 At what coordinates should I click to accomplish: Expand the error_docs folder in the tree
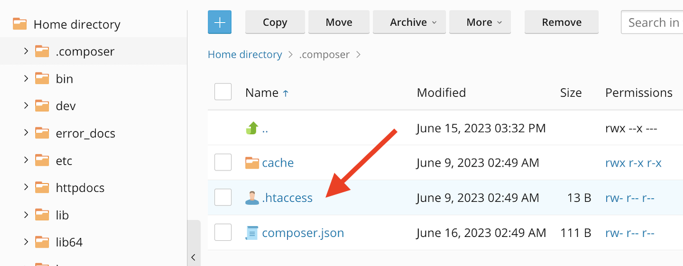pos(26,133)
